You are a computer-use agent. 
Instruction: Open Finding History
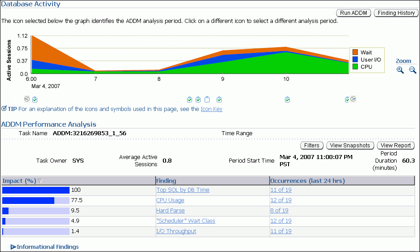(x=396, y=13)
